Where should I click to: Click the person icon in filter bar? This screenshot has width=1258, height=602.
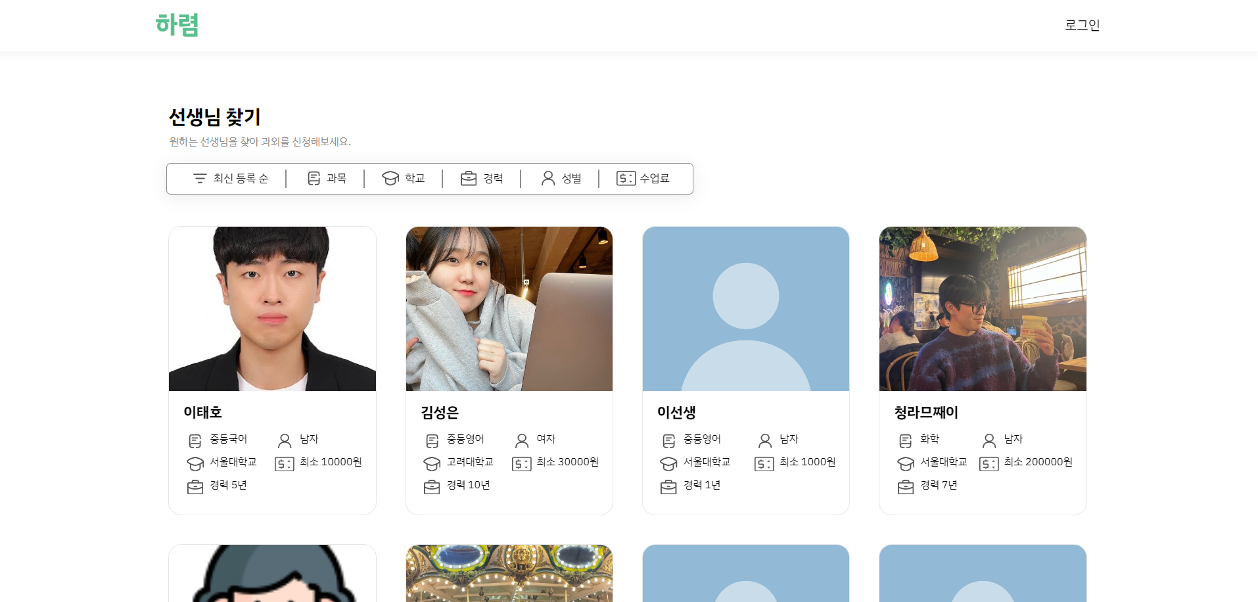tap(547, 178)
